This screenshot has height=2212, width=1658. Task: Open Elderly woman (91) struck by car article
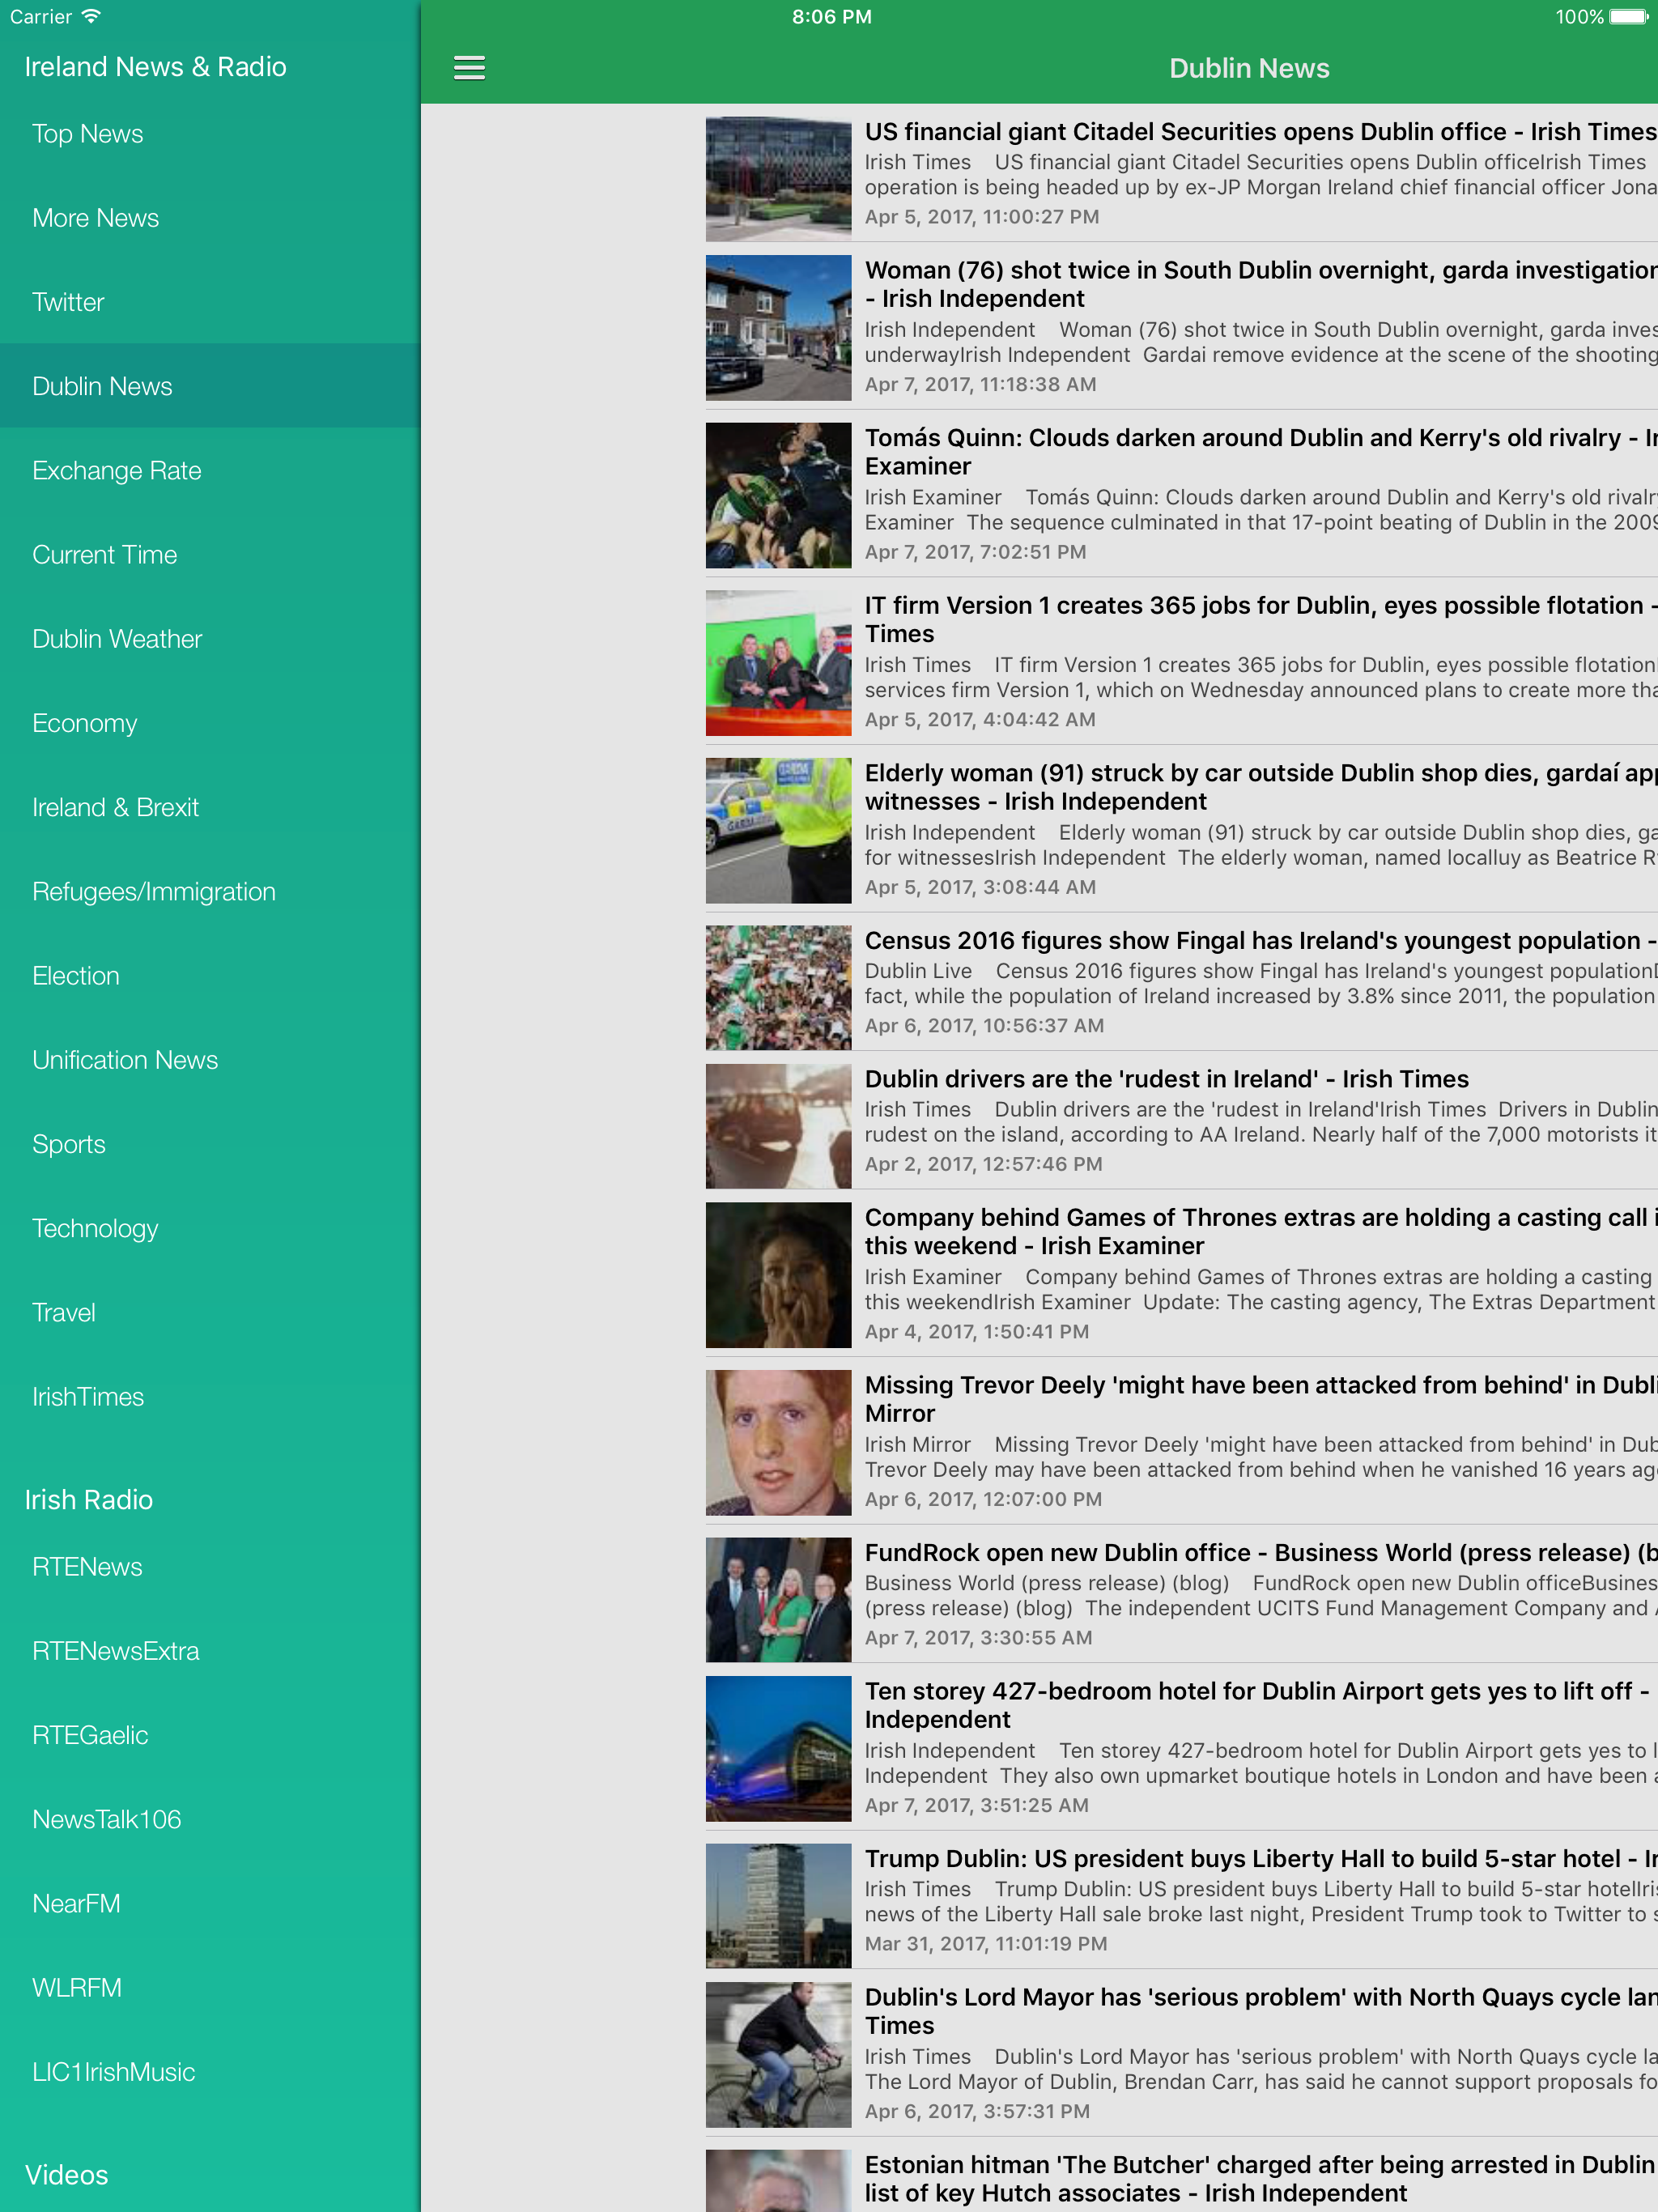pos(1181,829)
